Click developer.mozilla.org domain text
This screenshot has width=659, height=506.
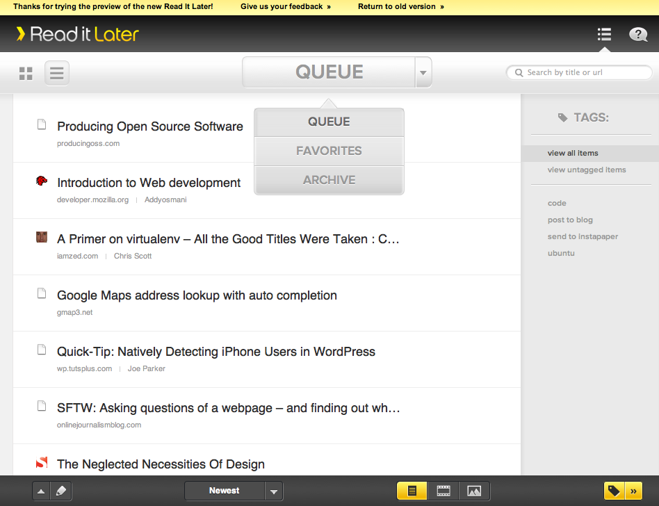coord(93,199)
